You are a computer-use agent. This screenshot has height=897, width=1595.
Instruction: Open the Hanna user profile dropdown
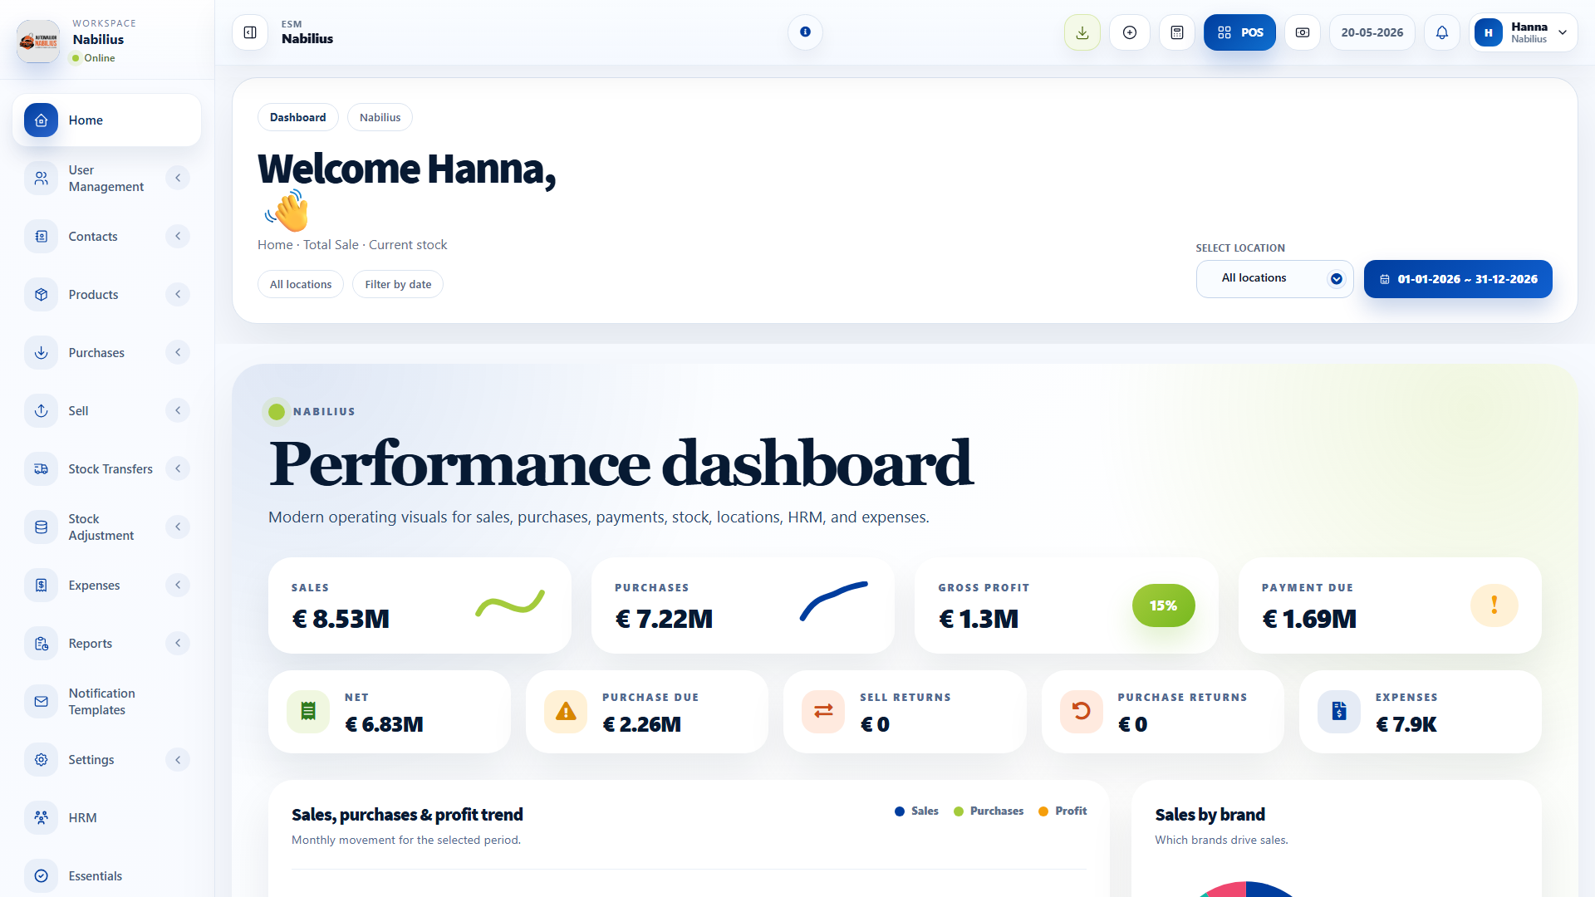1524,32
